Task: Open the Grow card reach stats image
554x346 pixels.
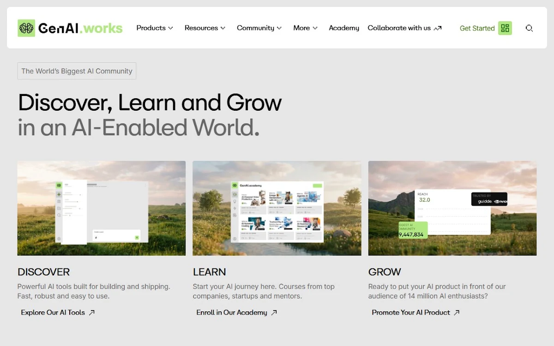Action: pos(452,208)
